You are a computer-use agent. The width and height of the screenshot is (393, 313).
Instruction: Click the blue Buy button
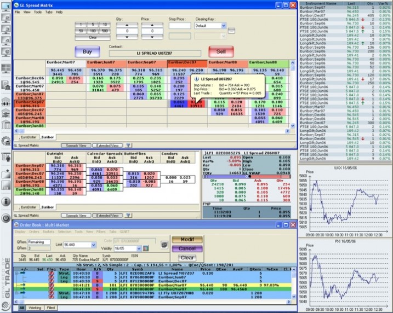87,51
